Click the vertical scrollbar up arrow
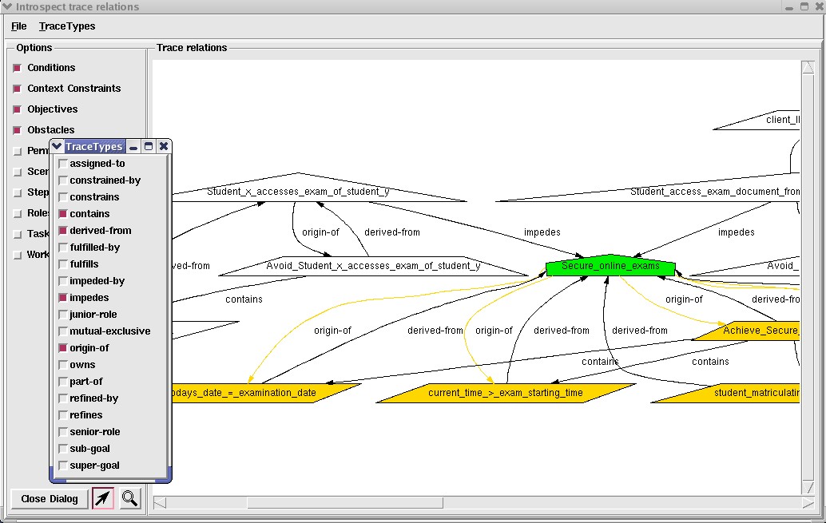Screen dimensions: 826x523 click(808, 67)
